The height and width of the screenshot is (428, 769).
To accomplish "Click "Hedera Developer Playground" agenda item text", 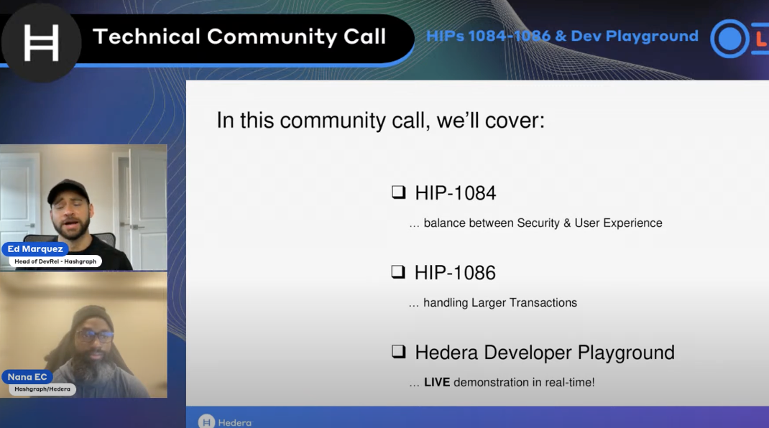I will click(x=545, y=353).
